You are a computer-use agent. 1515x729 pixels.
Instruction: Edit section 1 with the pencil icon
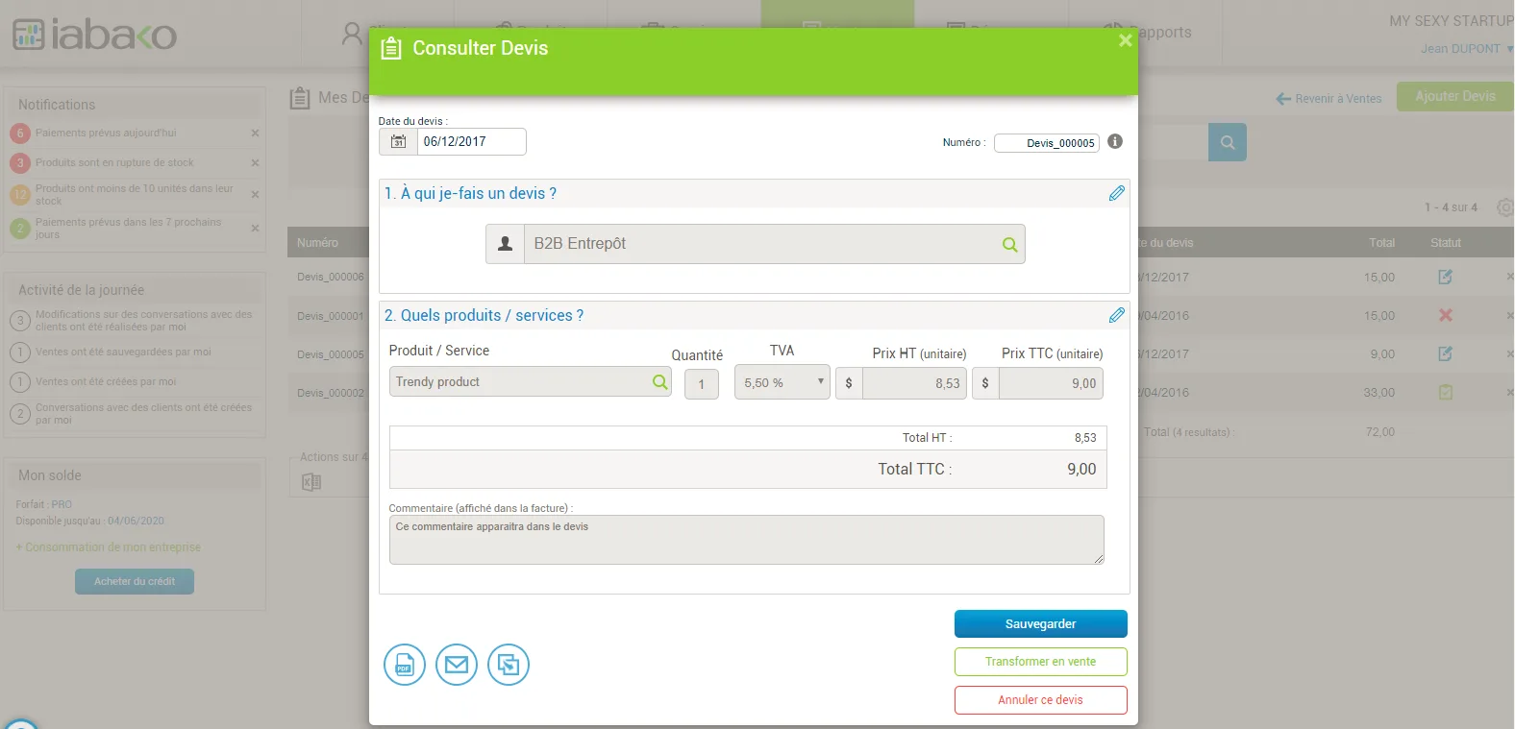pos(1116,193)
